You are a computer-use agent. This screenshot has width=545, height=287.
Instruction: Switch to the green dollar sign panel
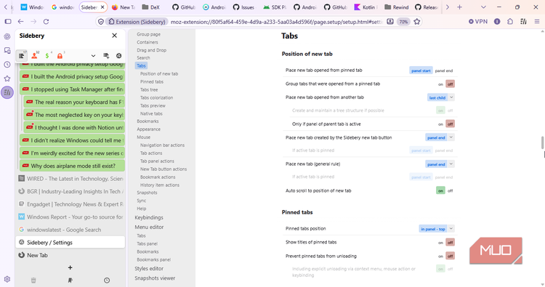pyautogui.click(x=47, y=56)
